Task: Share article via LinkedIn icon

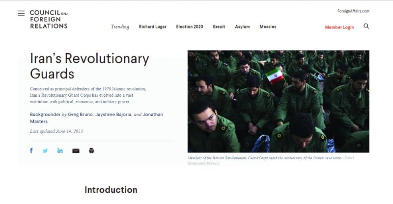Action: (60, 150)
